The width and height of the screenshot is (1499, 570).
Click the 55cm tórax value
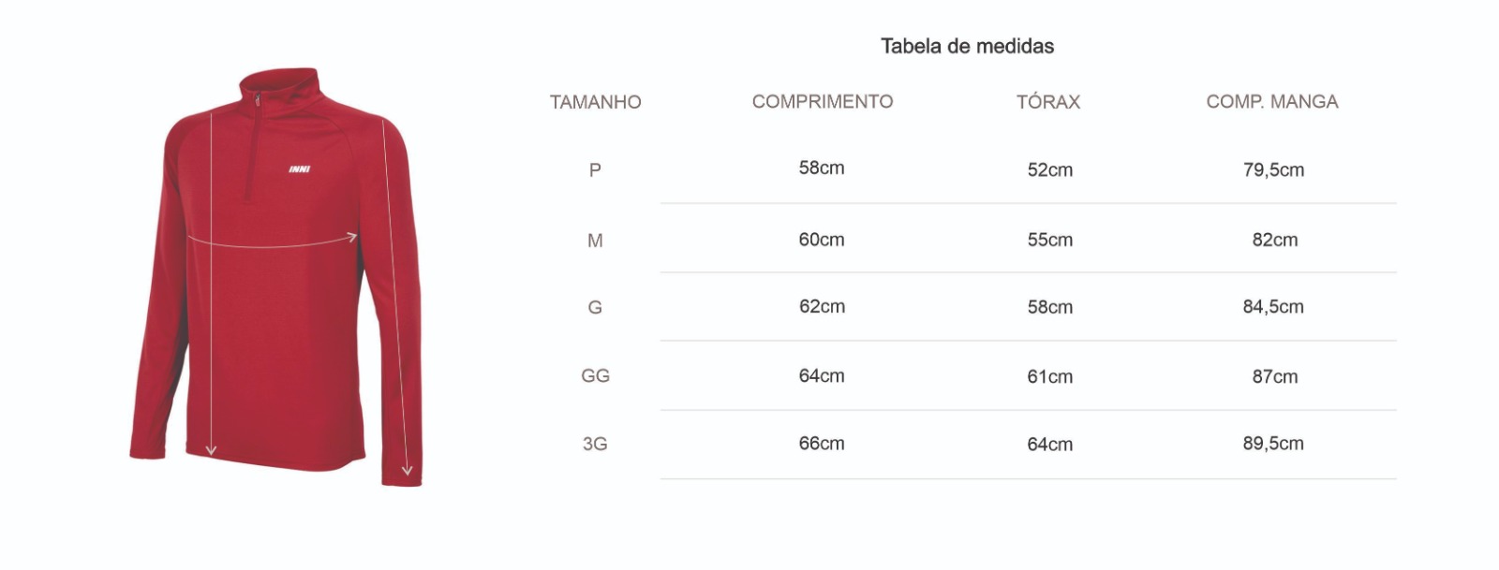1049,240
